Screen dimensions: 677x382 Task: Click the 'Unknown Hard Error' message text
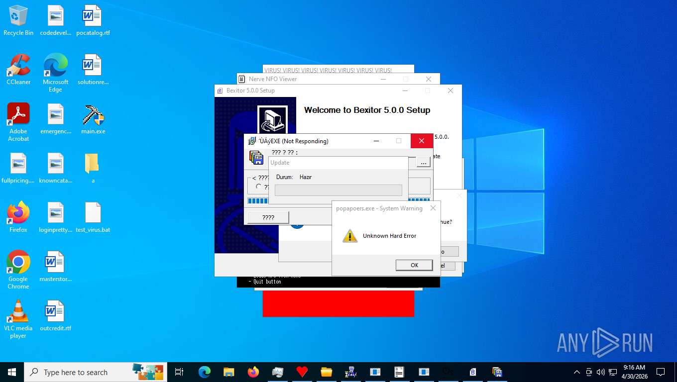coord(389,236)
